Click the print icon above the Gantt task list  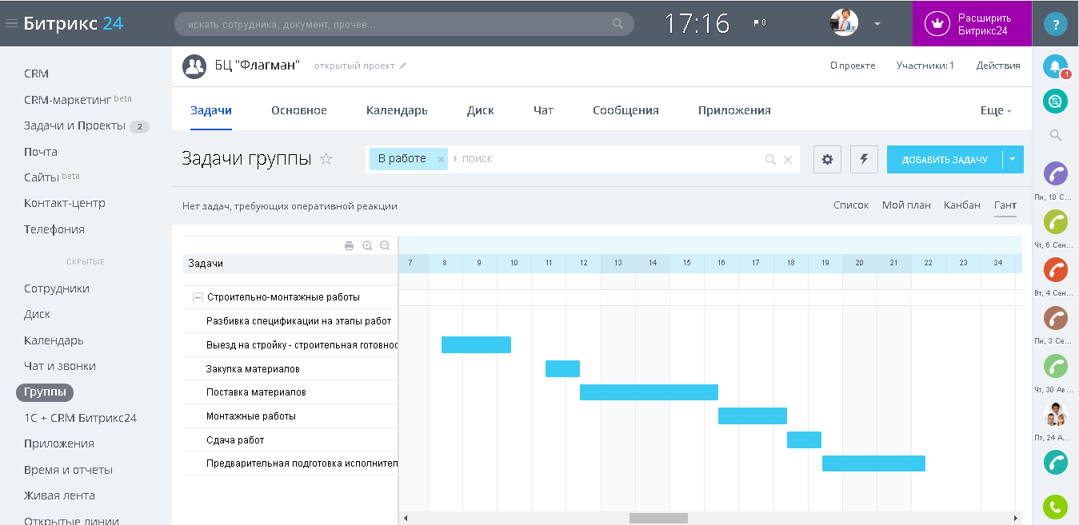tap(349, 246)
